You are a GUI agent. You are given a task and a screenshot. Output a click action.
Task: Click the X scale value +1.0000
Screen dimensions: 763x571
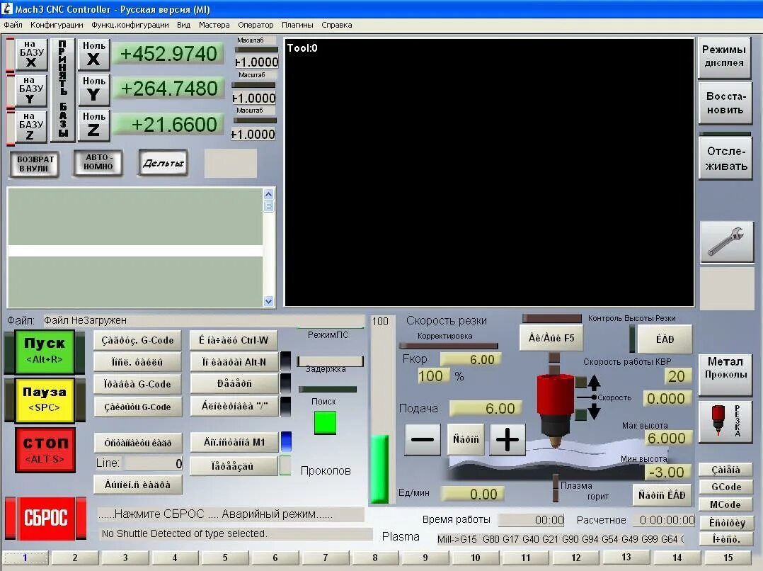[x=256, y=62]
